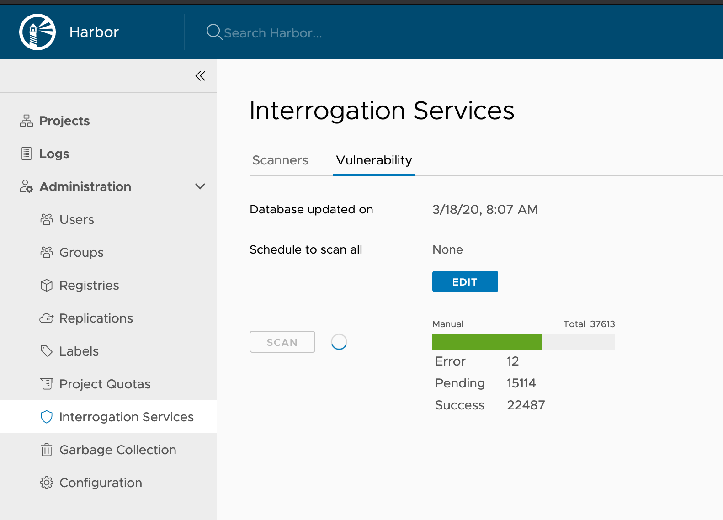723x520 pixels.
Task: Click the Total 37613 label
Action: pos(589,324)
